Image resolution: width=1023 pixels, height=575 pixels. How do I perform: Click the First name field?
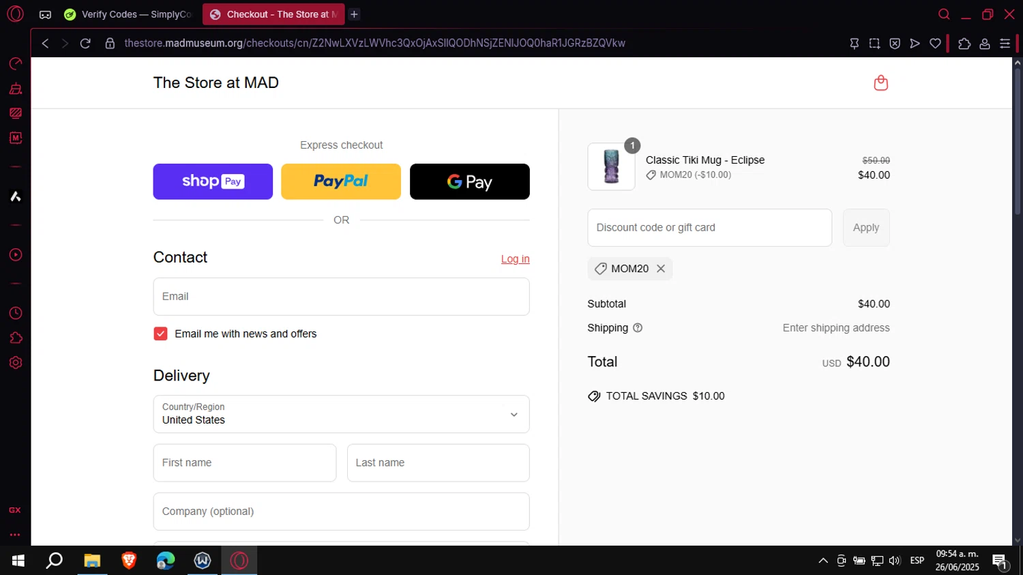tap(244, 463)
